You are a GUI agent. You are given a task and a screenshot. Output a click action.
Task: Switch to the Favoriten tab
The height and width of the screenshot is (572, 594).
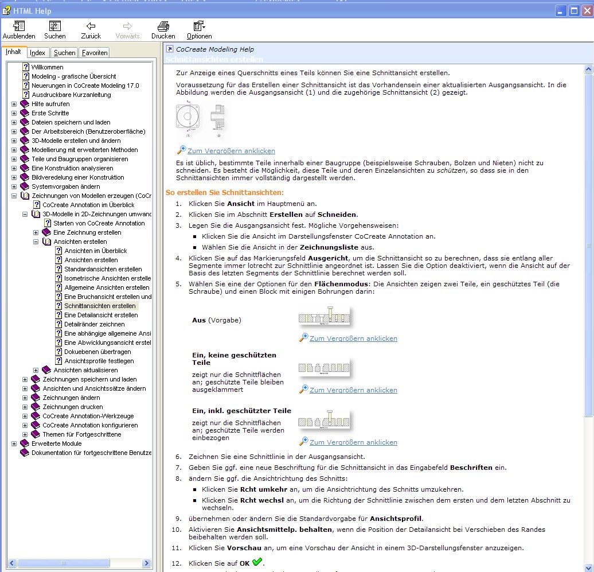[x=95, y=53]
